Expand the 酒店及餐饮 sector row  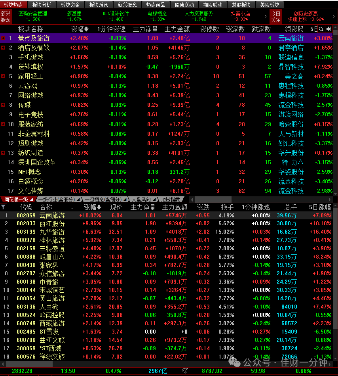tap(3, 48)
